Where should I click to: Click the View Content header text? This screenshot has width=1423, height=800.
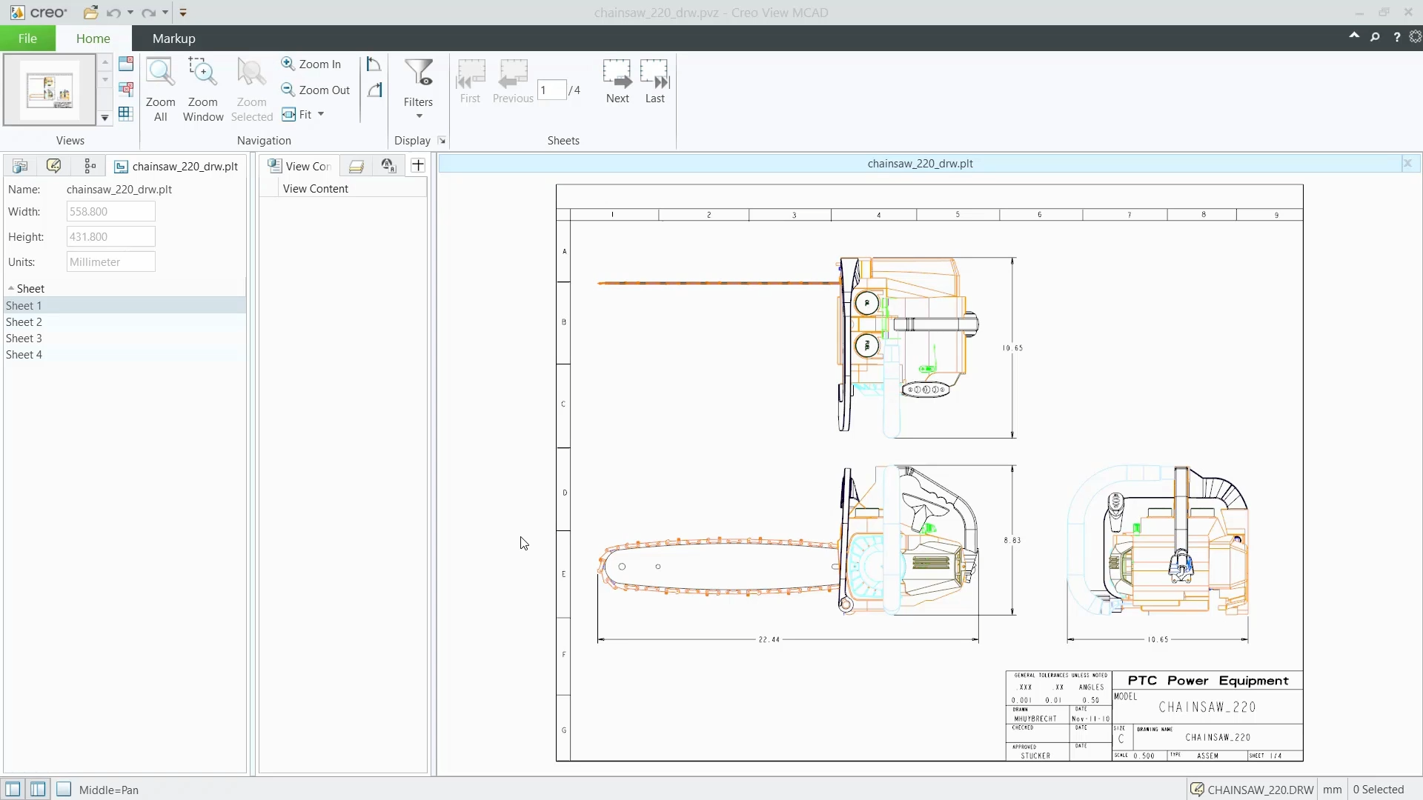(x=316, y=189)
